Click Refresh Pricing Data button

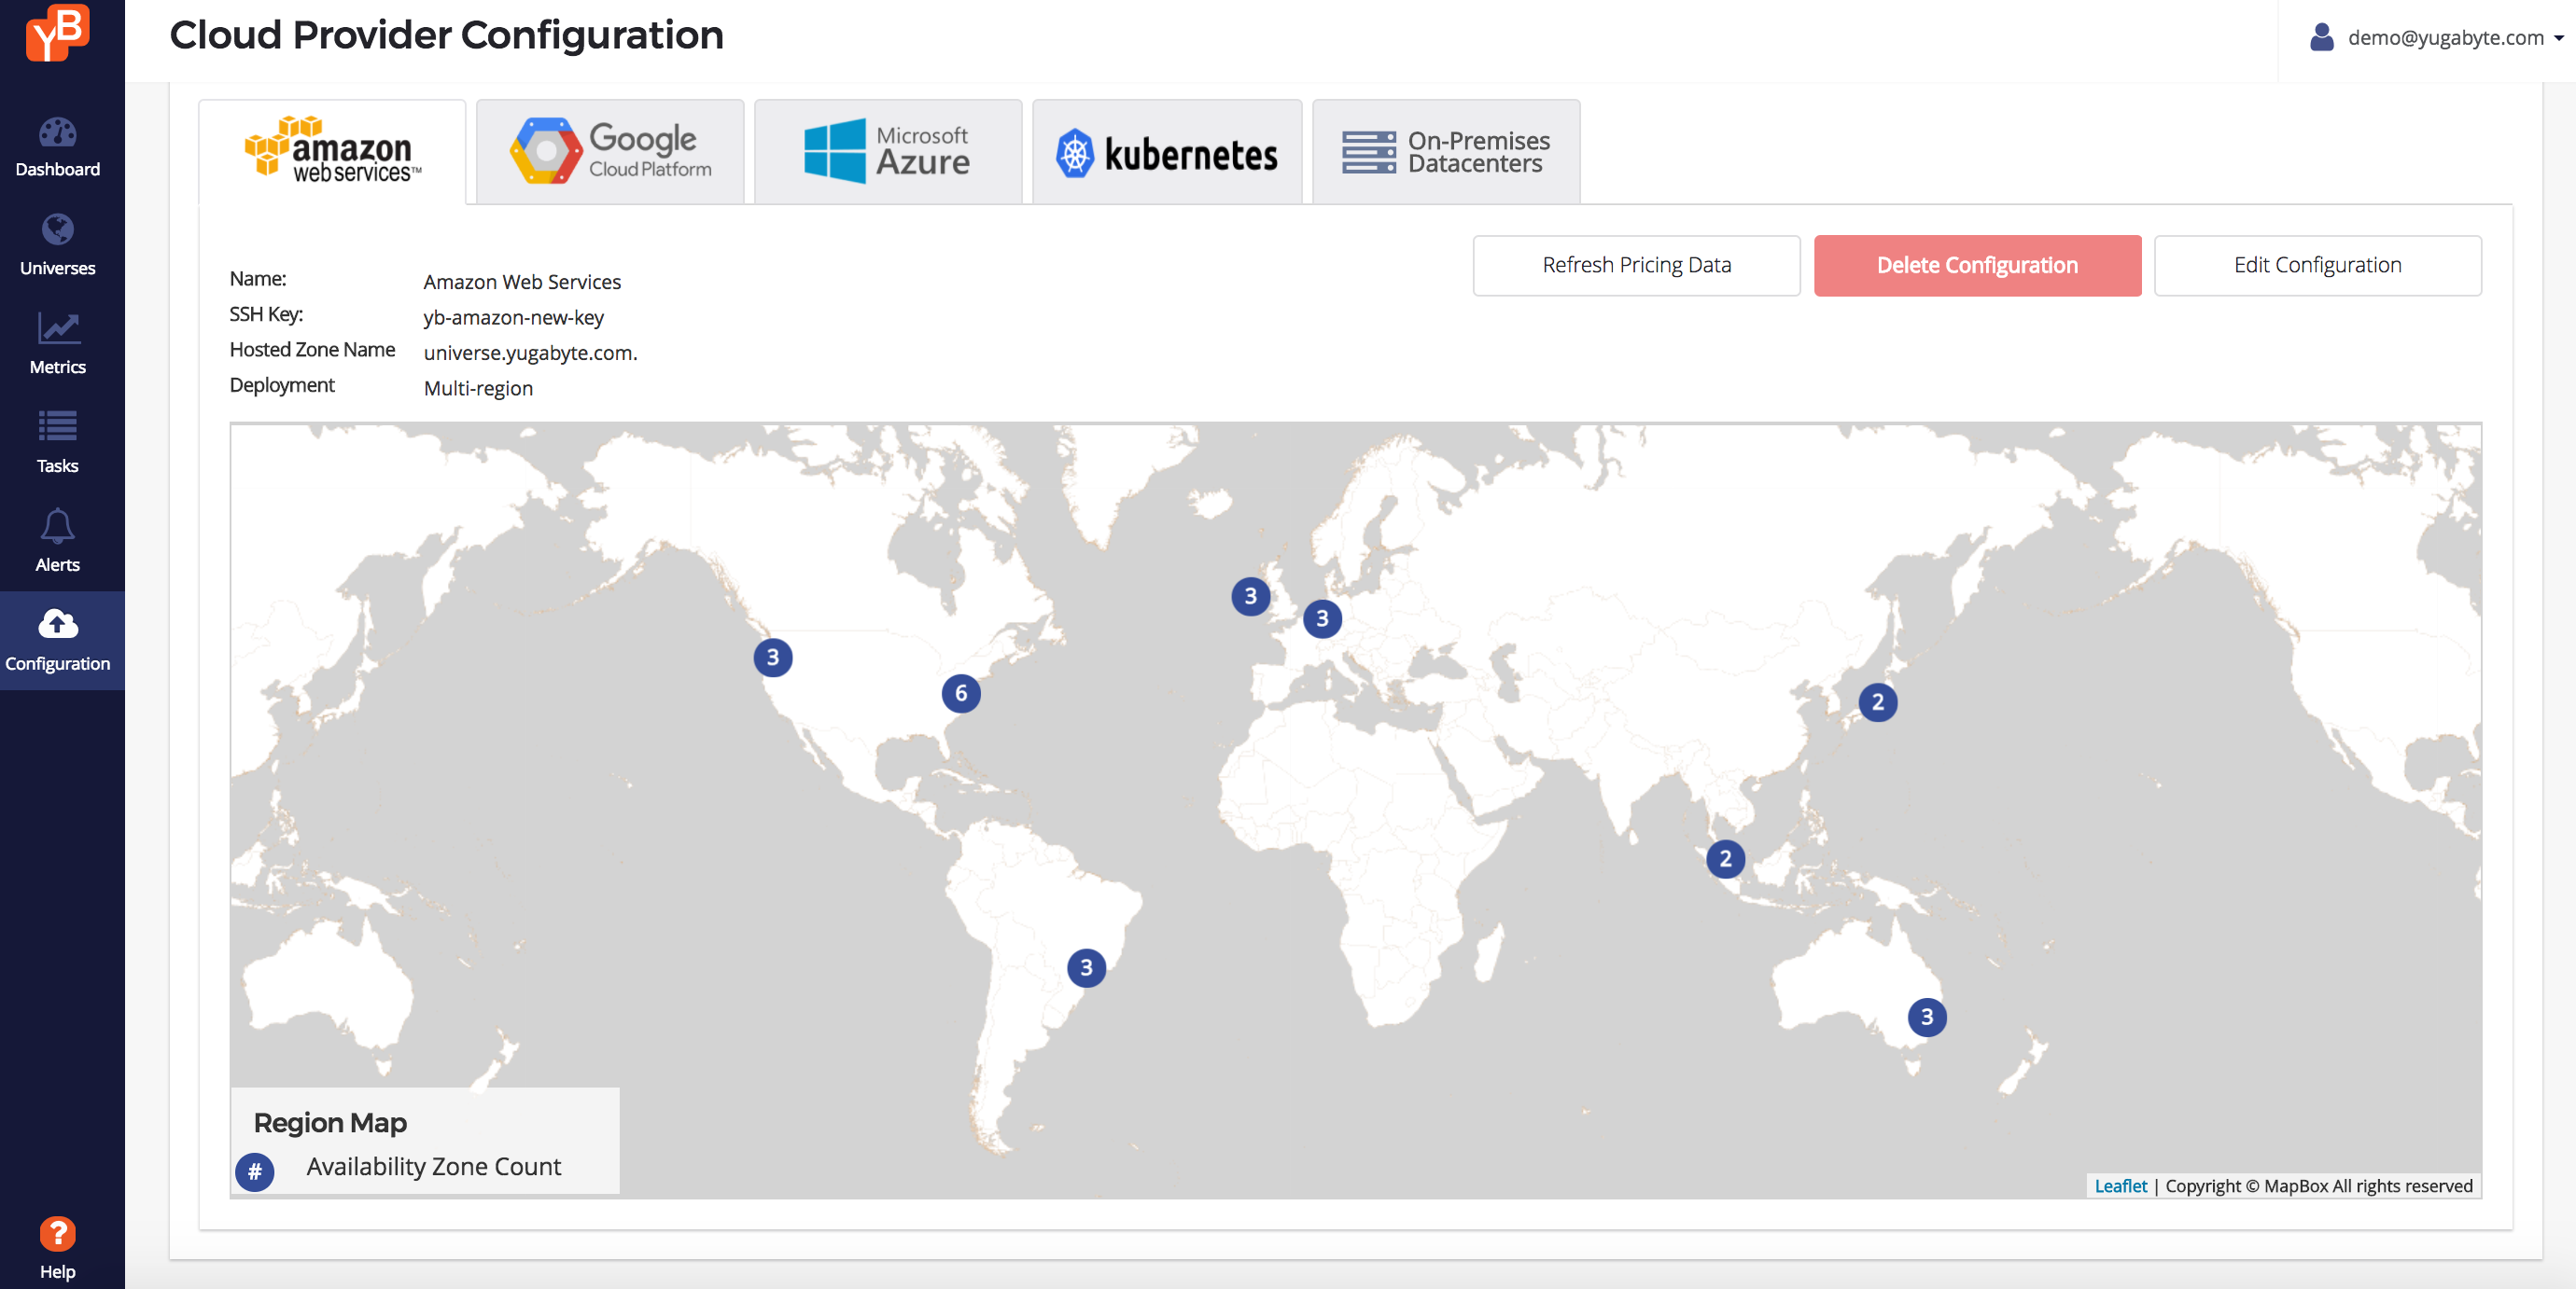tap(1635, 265)
